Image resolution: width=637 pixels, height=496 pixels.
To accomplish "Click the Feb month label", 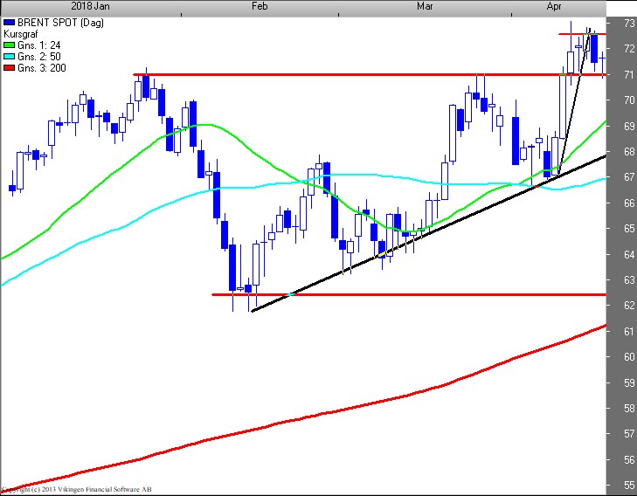I will pos(260,6).
